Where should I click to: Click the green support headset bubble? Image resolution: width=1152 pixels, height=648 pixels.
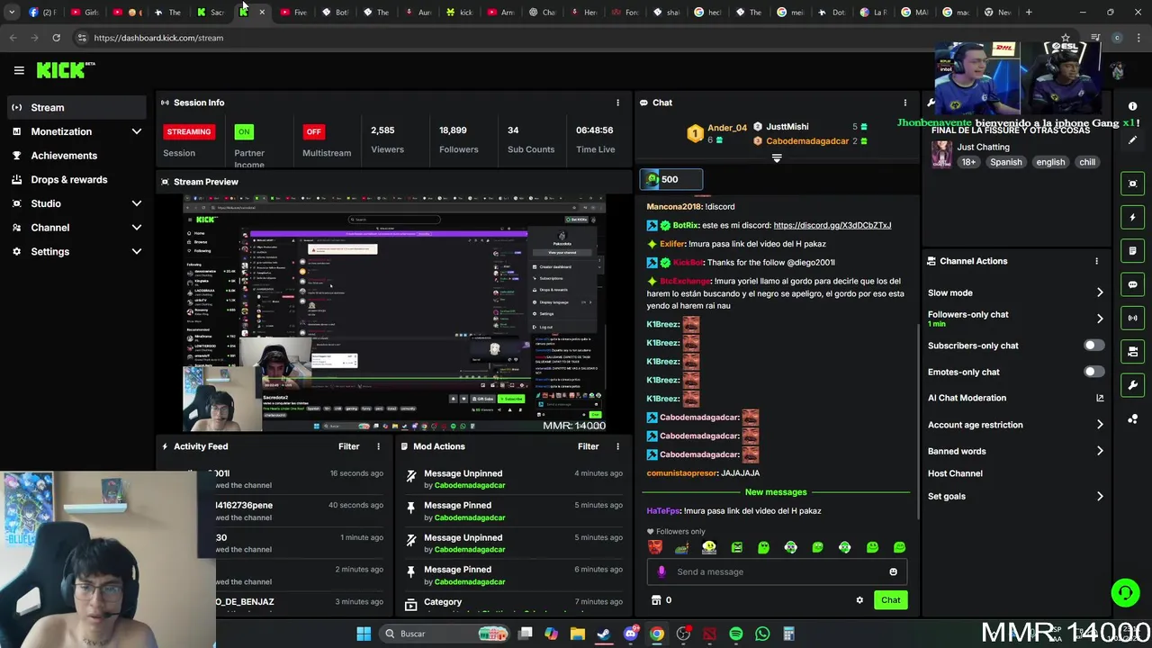click(1125, 592)
